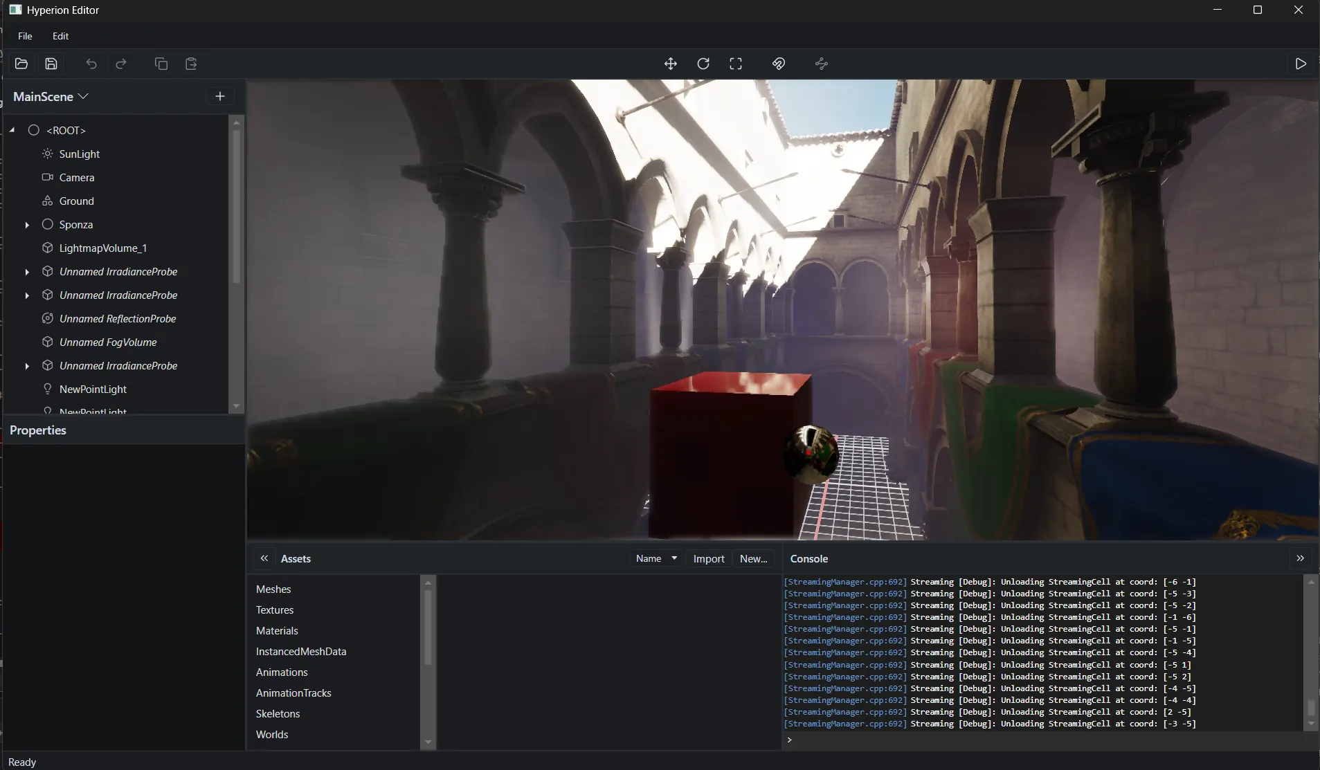
Task: Open the Edit menu
Action: coord(61,36)
